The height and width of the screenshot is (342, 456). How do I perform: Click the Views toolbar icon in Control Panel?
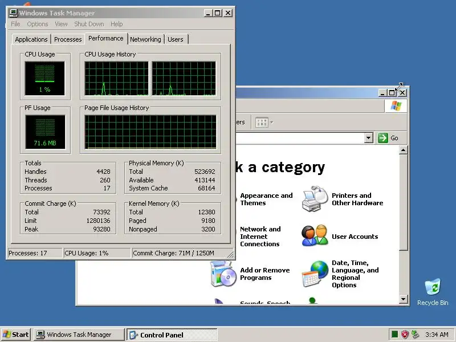click(x=262, y=123)
